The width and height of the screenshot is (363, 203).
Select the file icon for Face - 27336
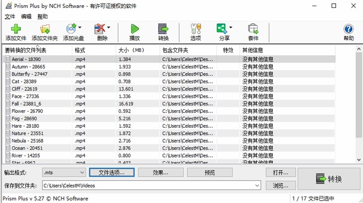8,96
